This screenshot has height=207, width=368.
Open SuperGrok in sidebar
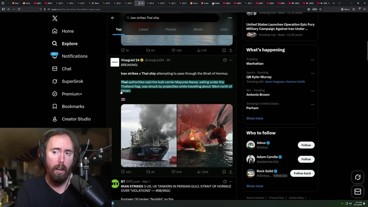click(x=68, y=81)
